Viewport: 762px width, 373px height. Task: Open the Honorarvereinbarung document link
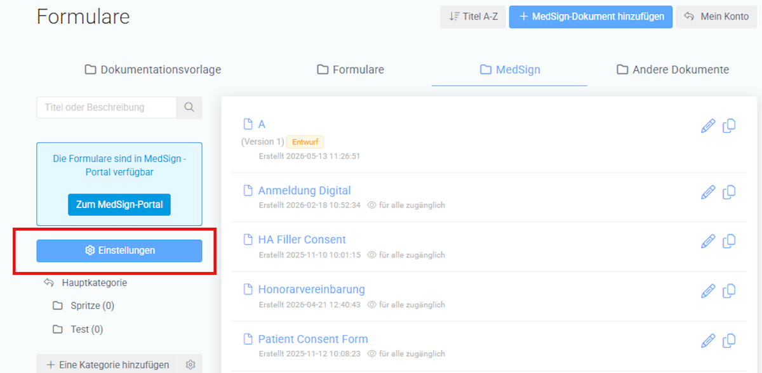[x=311, y=289]
